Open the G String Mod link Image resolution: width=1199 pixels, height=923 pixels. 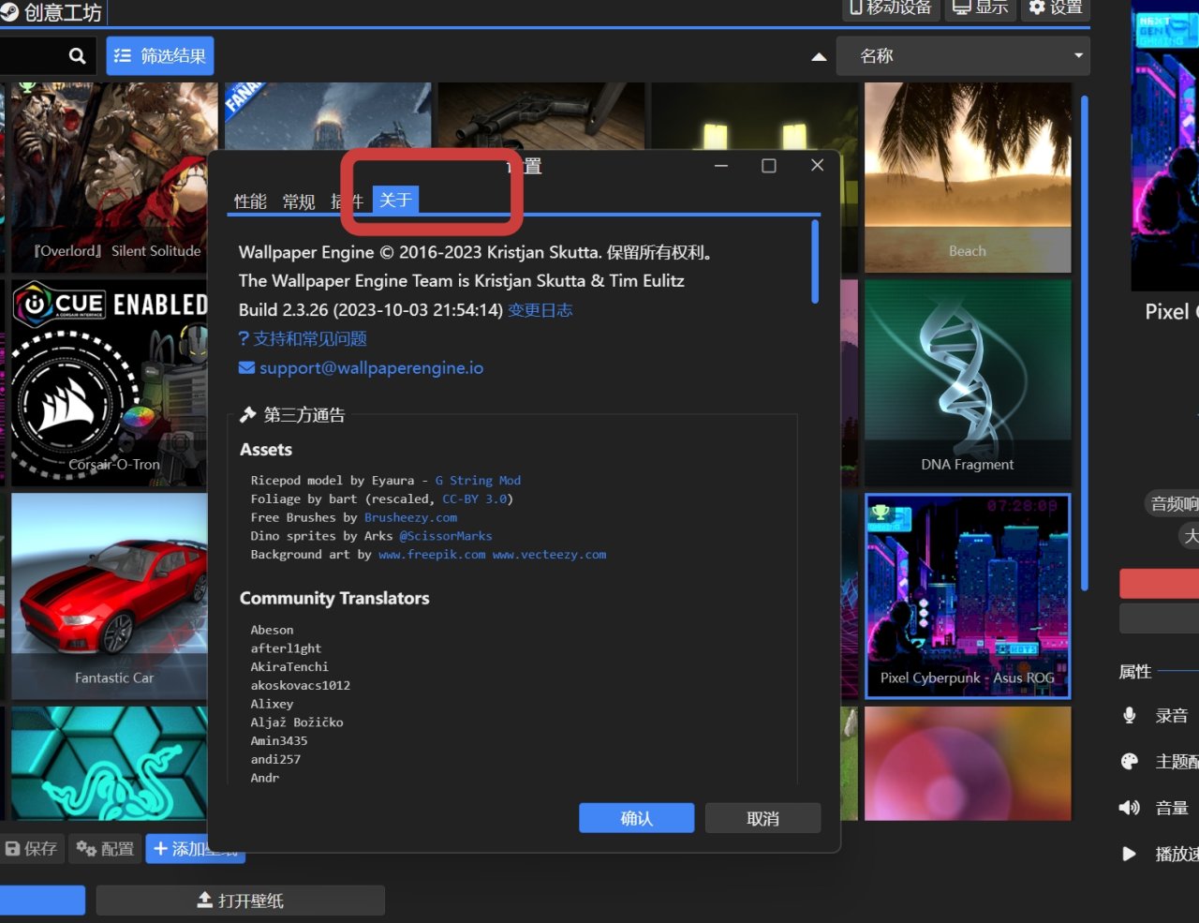[478, 481]
